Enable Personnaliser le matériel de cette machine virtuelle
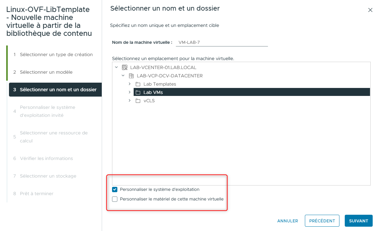 (115, 199)
